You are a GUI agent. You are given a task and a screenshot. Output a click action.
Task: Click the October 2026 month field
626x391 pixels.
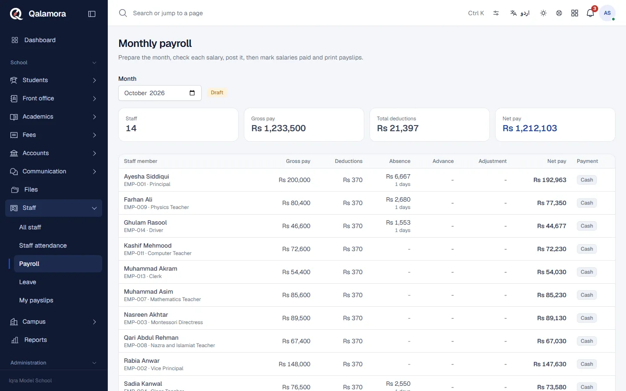[x=160, y=93]
